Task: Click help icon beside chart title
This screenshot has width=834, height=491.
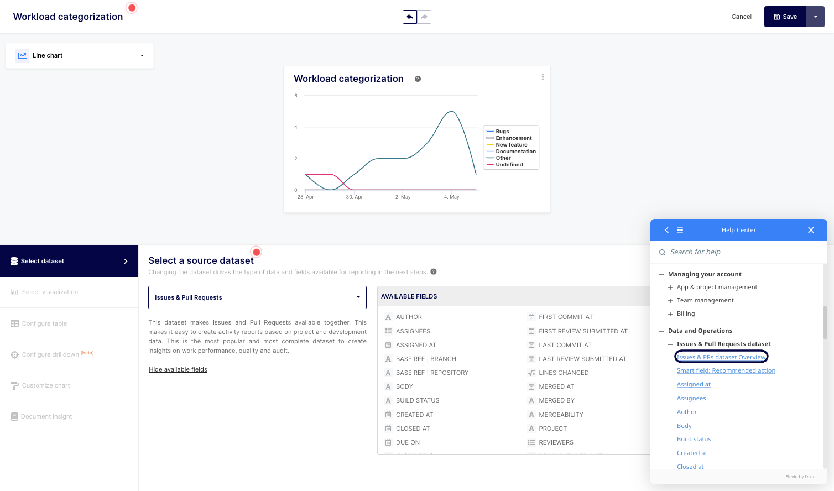Action: [418, 79]
